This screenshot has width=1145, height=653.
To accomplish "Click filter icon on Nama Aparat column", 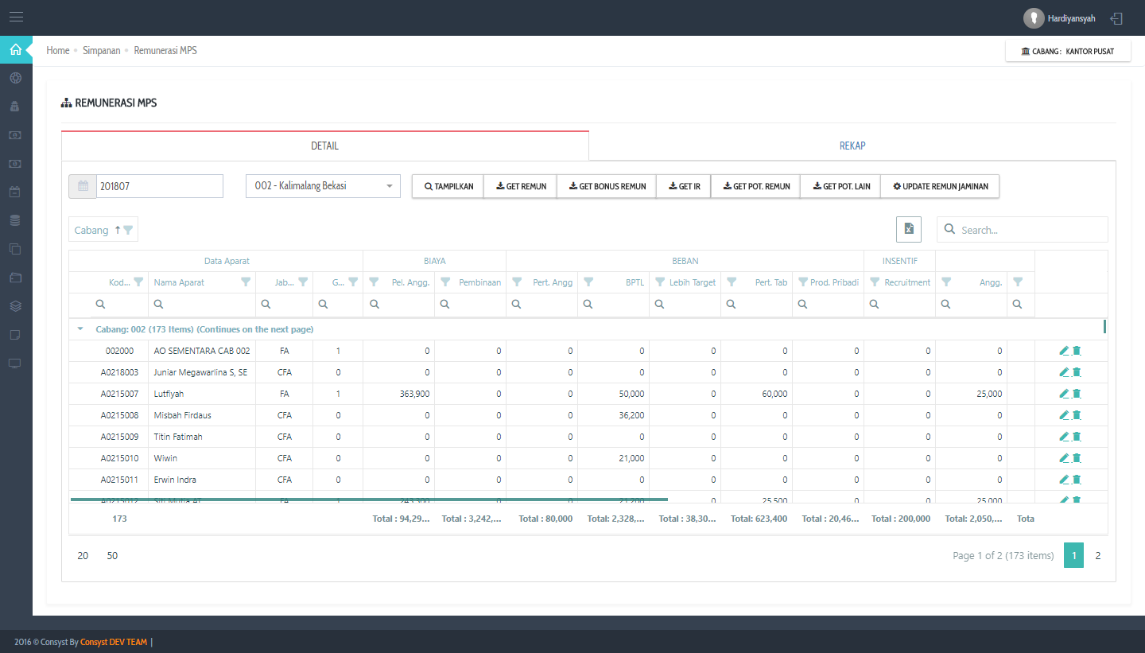I will pyautogui.click(x=246, y=282).
